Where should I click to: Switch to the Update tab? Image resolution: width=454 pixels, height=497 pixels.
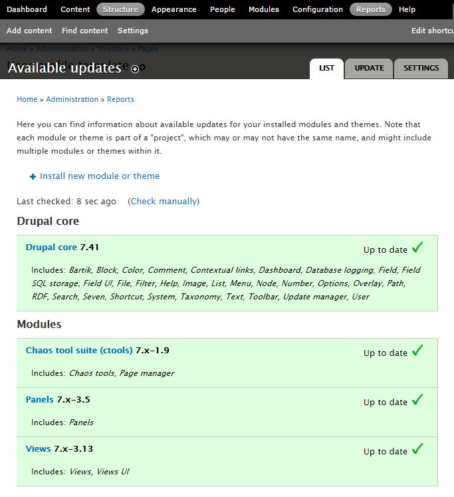369,69
